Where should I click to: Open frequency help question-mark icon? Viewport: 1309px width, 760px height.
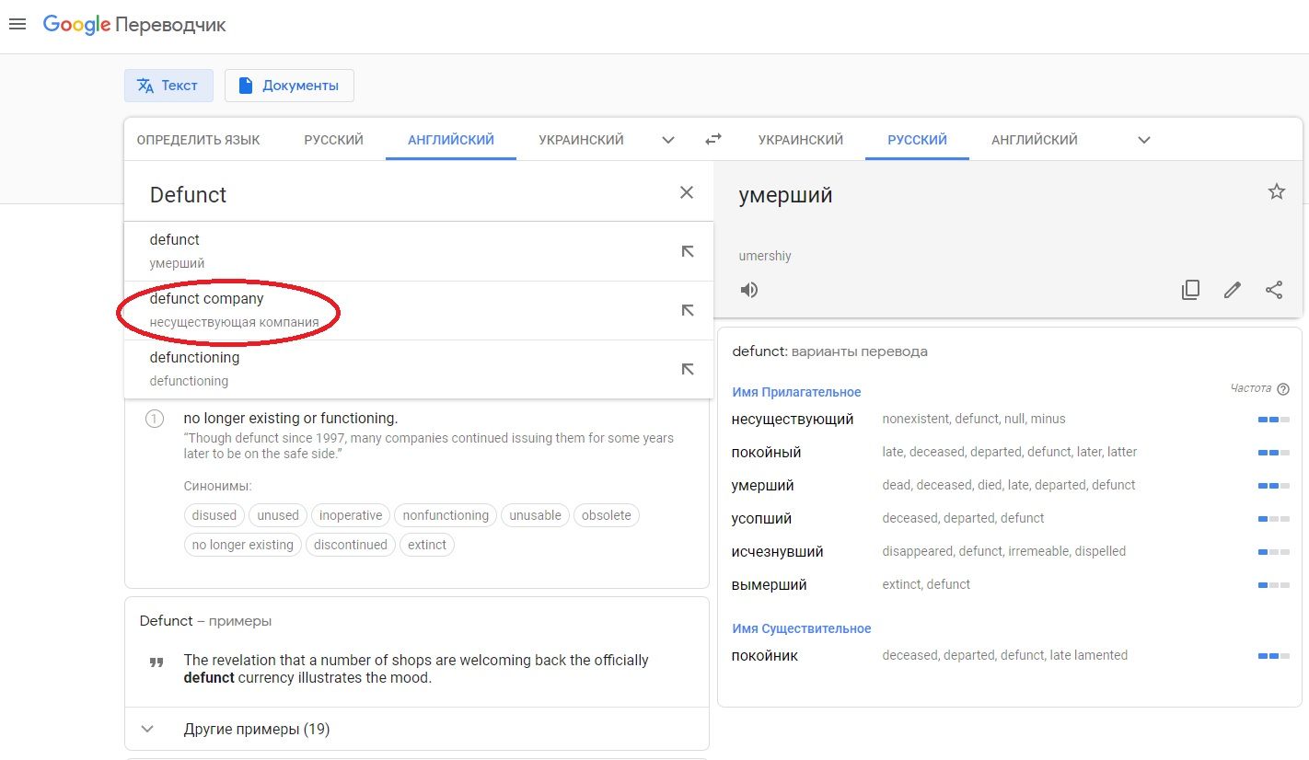(1283, 389)
